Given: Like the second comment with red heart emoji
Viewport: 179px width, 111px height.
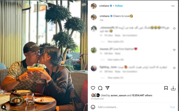Looking at the screenshot, I should coord(174,50).
